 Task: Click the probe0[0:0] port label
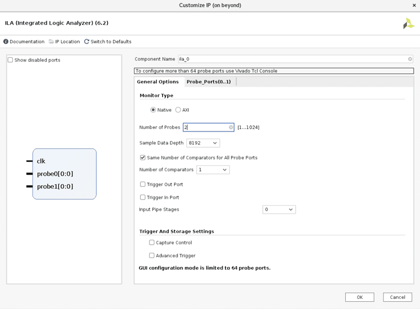55,174
